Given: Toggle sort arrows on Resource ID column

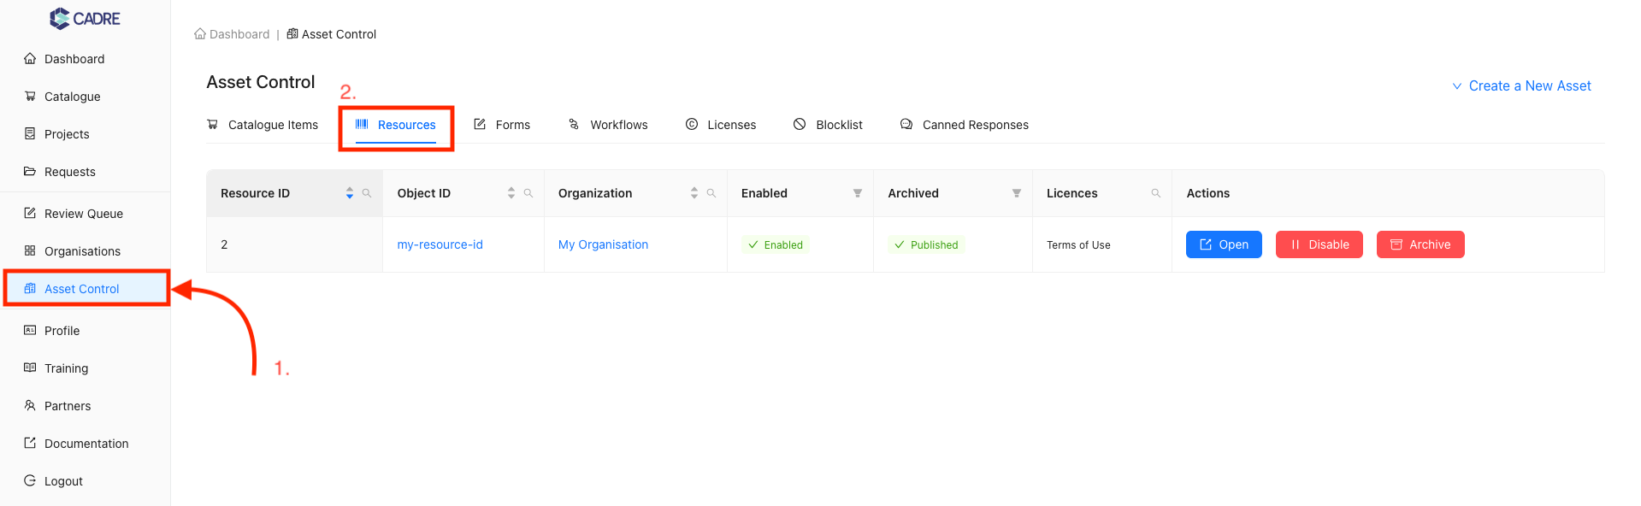Looking at the screenshot, I should point(350,193).
